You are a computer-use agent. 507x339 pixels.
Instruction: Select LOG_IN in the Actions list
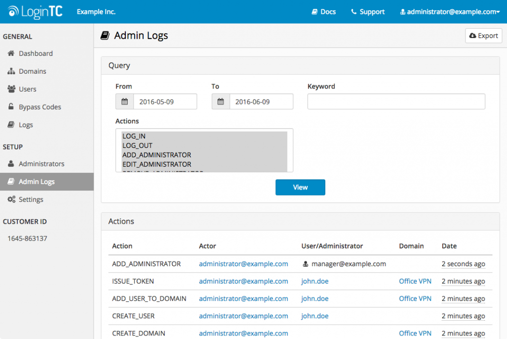coord(134,136)
